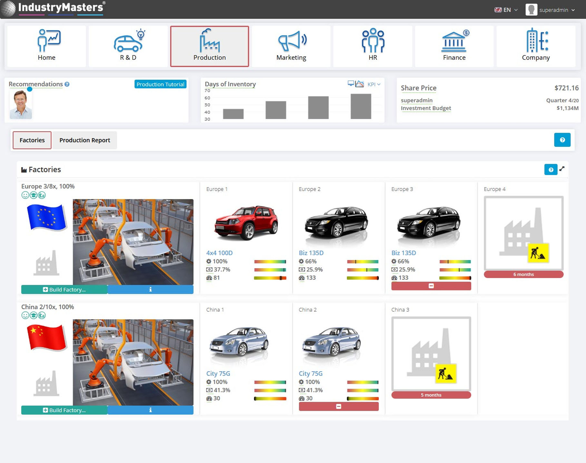Select the Factories tab
Screen dimensions: 586x463
point(32,140)
